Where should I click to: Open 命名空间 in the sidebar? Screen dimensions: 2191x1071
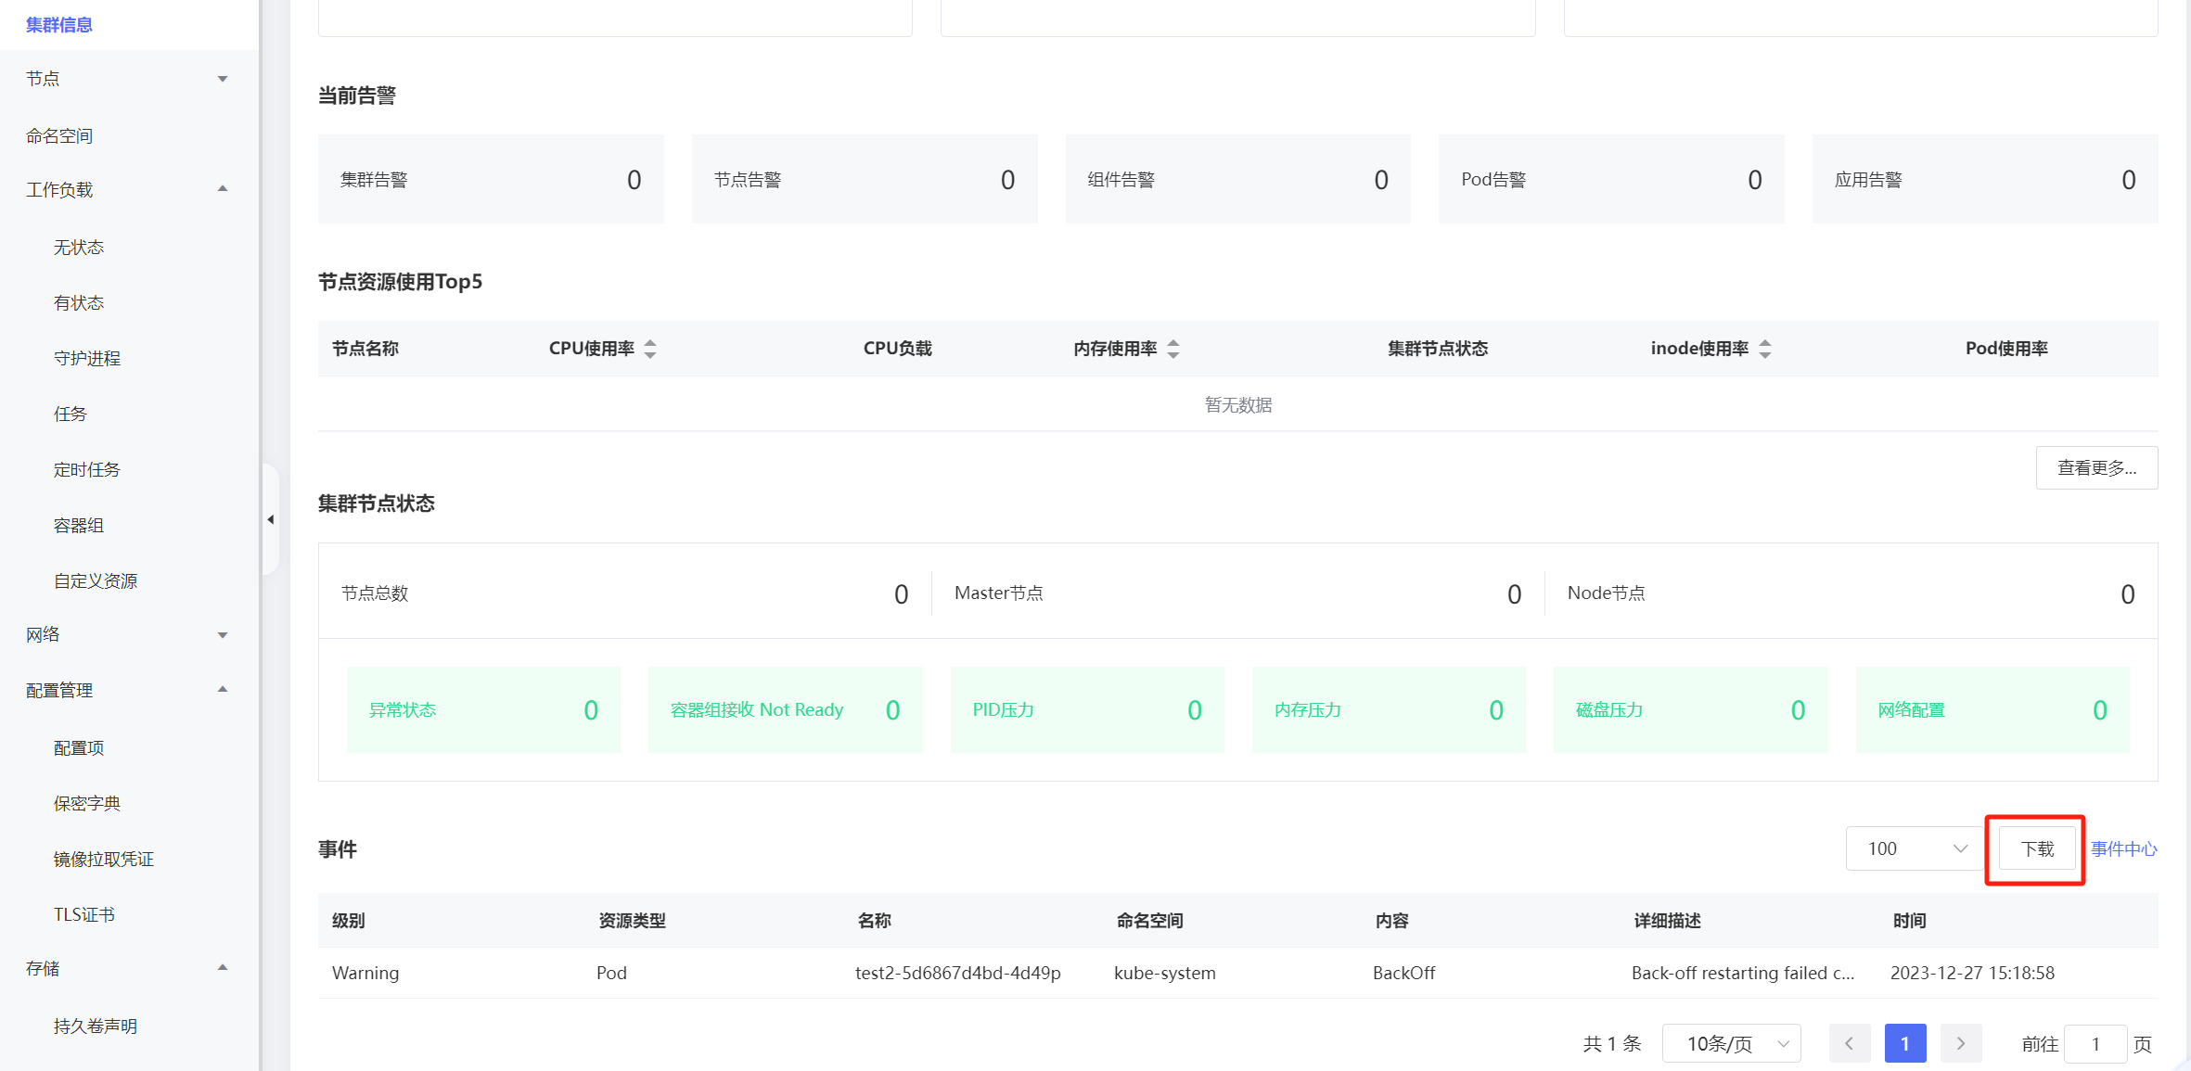[x=60, y=135]
